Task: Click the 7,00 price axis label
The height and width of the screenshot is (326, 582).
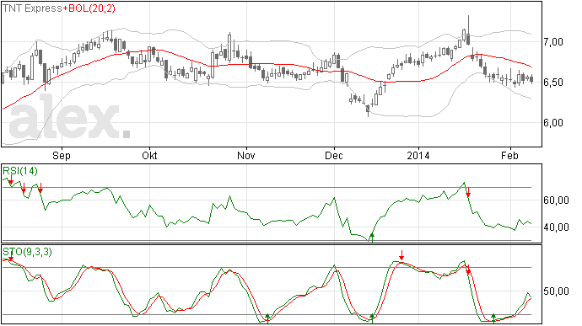Action: (553, 42)
